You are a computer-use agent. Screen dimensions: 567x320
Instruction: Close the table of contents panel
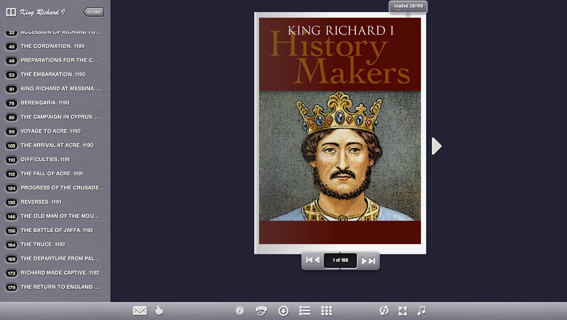click(94, 12)
